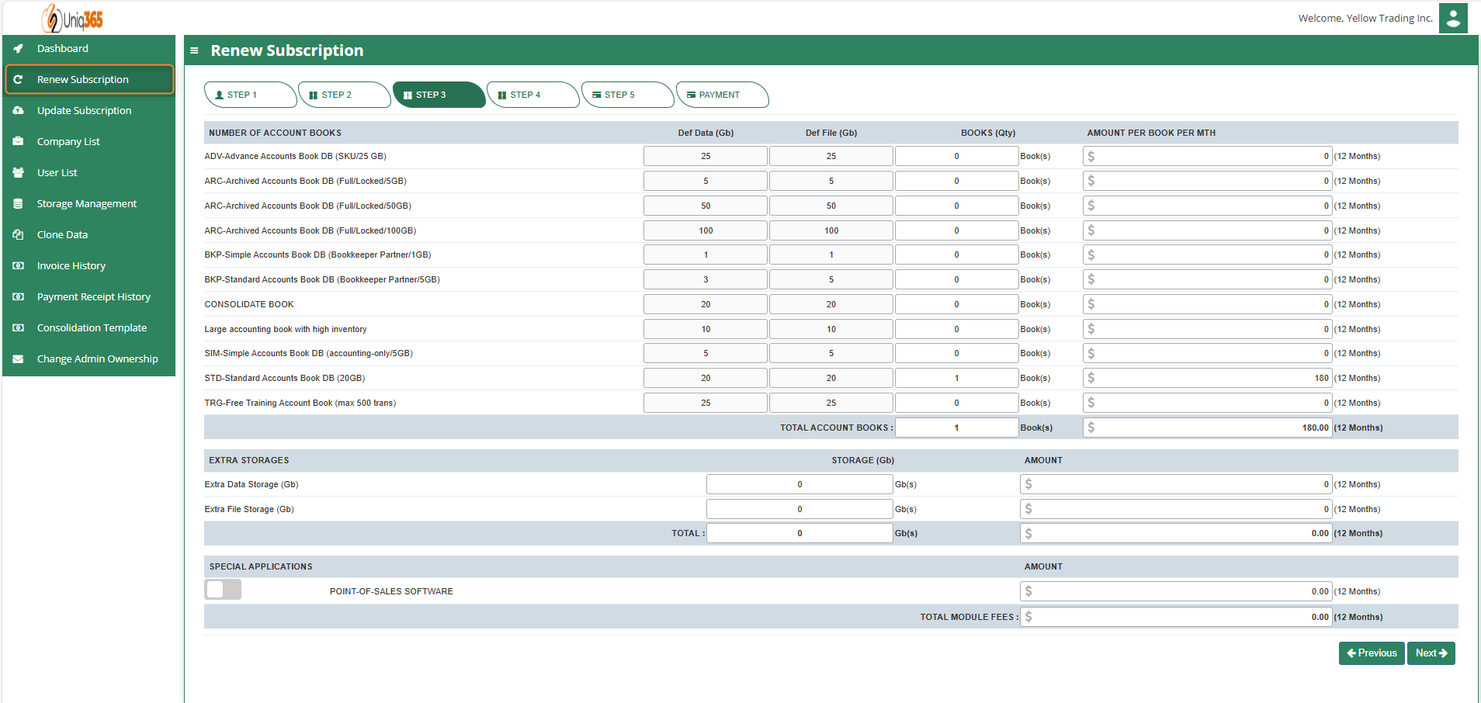This screenshot has height=703, width=1481.
Task: Switch to the STEP 4 tab
Action: [532, 95]
